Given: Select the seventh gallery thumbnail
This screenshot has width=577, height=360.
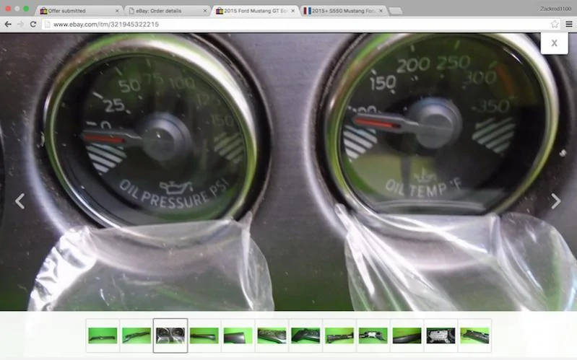Looking at the screenshot, I should (305, 335).
